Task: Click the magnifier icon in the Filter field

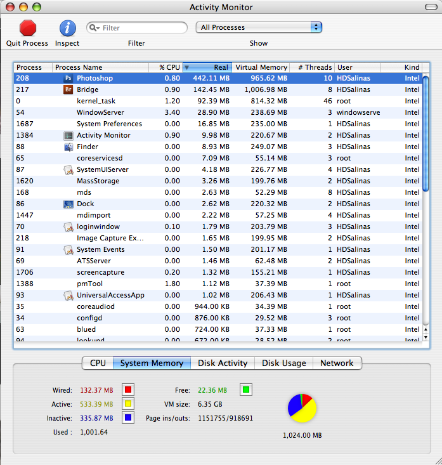Action: pyautogui.click(x=94, y=28)
